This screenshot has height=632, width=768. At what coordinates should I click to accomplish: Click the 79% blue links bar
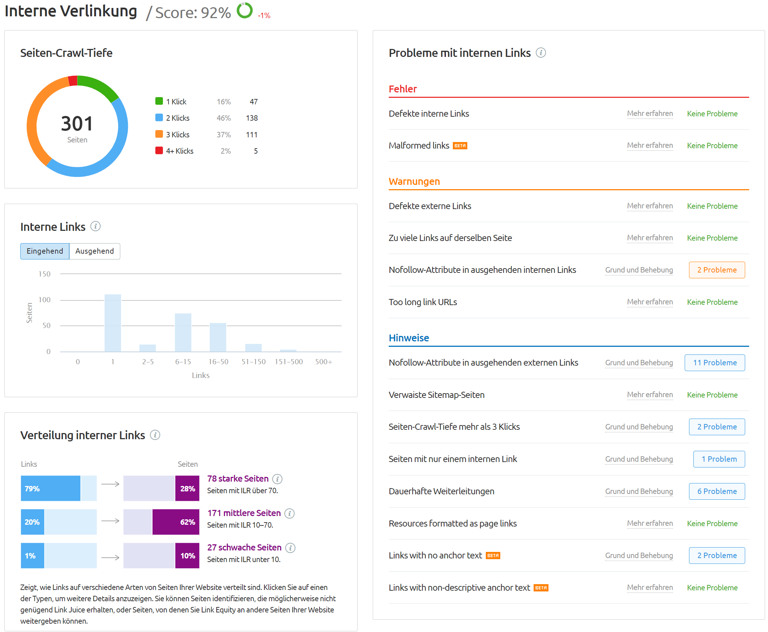point(51,488)
